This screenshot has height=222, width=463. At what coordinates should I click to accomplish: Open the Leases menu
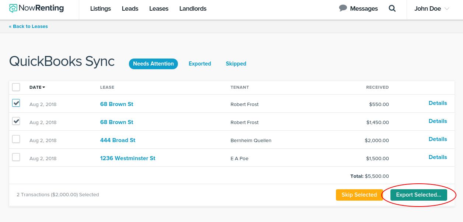pyautogui.click(x=159, y=8)
